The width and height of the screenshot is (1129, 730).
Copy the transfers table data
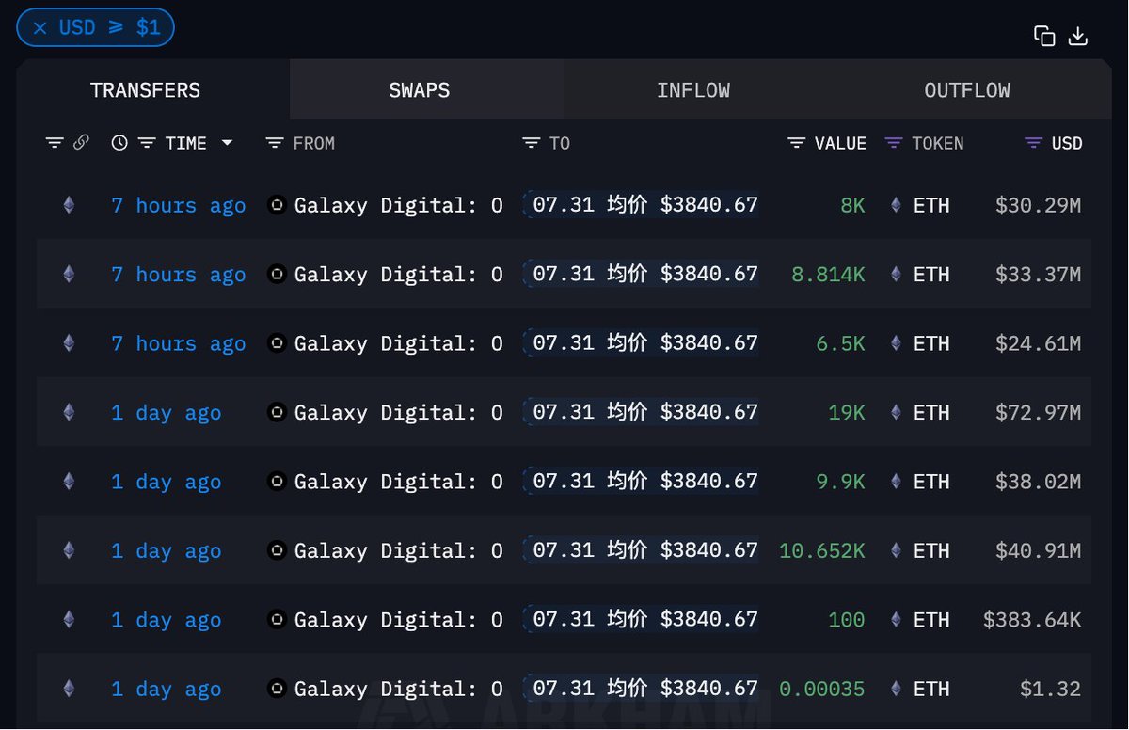tap(1044, 36)
